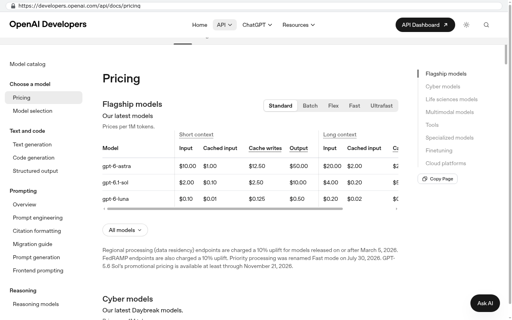Open the All models dropdown
Viewport: 512px width, 320px height.
tap(125, 230)
